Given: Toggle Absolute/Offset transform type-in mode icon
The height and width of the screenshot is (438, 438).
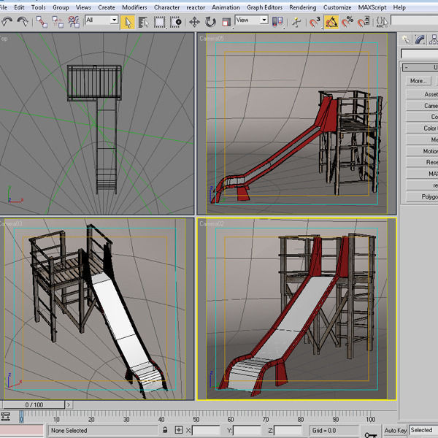Looking at the screenshot, I should 179,430.
